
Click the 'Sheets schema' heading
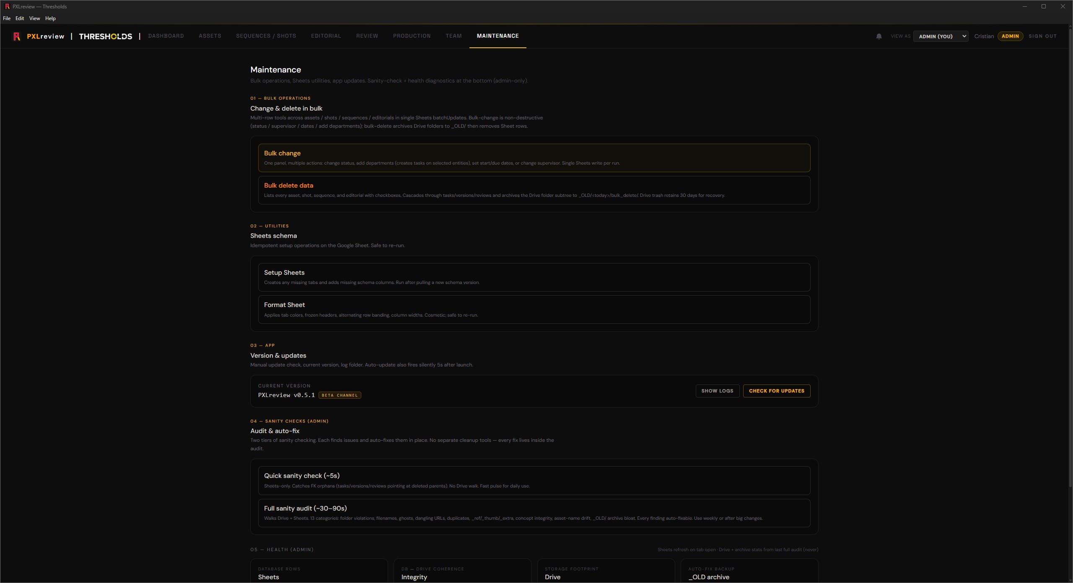273,236
